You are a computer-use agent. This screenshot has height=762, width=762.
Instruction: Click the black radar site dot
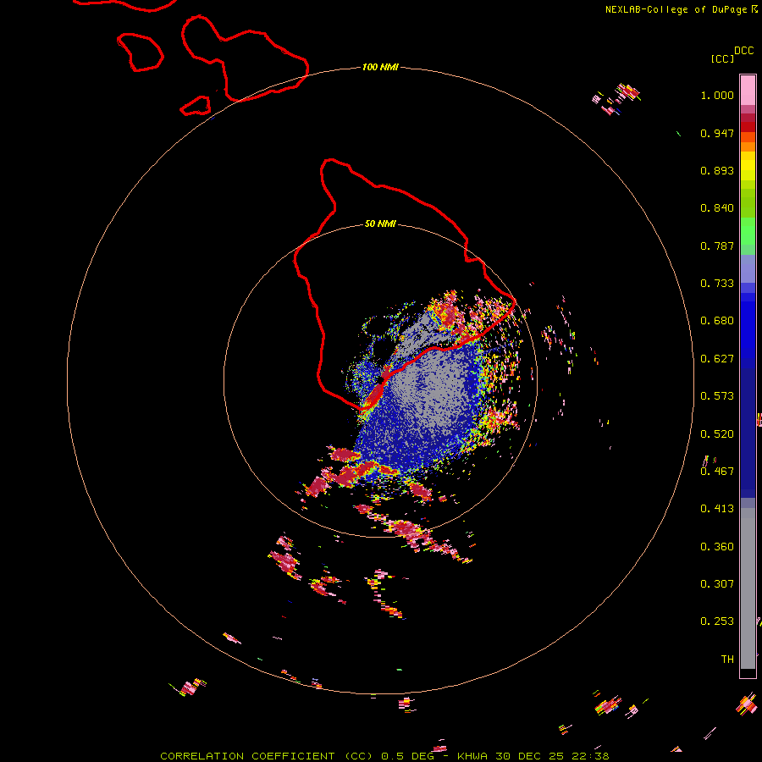(x=380, y=380)
